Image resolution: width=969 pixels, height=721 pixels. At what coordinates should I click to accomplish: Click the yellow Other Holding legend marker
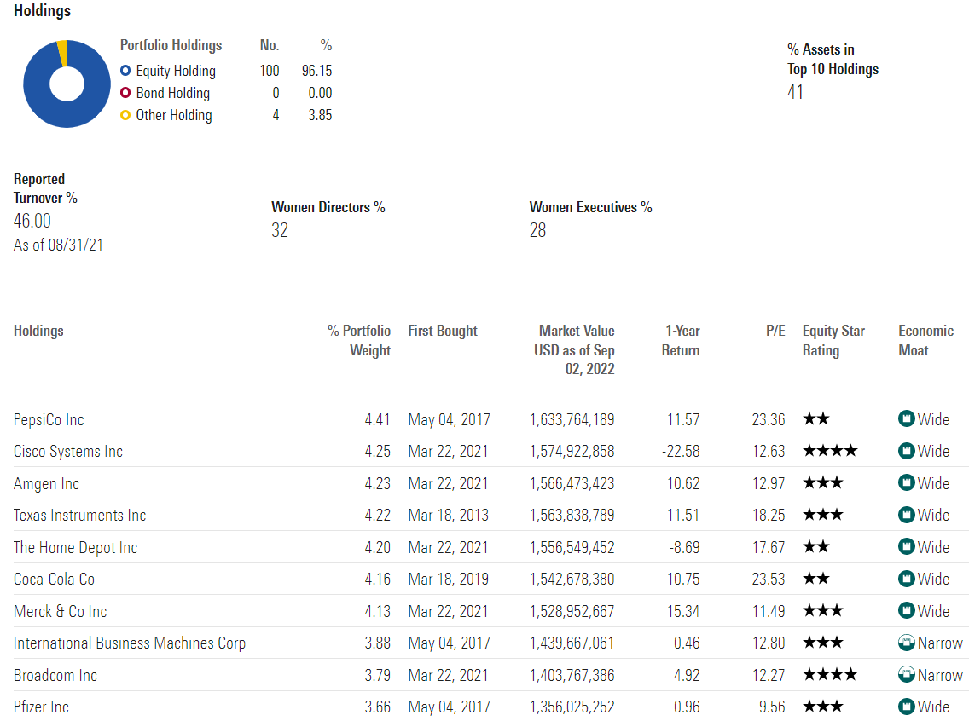[125, 115]
